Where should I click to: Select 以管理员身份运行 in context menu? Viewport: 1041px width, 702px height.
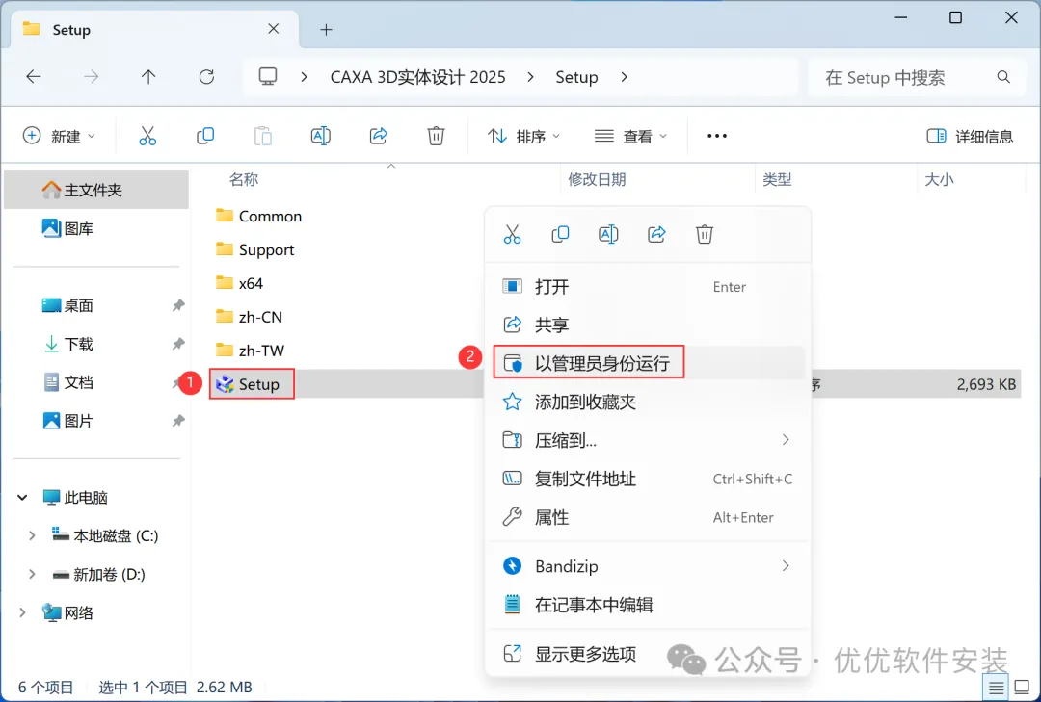[648, 363]
